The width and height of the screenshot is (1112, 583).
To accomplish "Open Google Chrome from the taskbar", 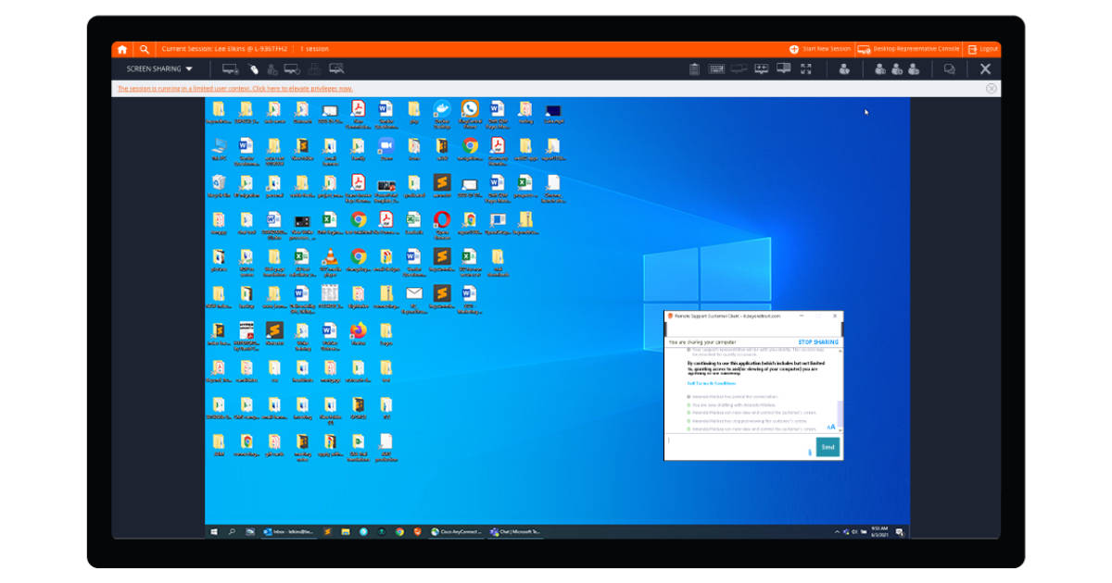I will [x=398, y=533].
